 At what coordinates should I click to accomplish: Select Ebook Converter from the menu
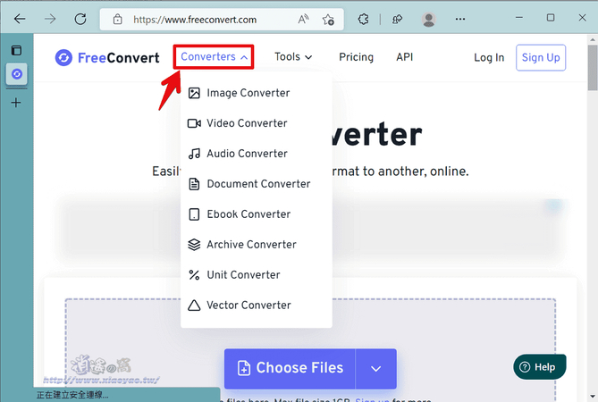[248, 214]
